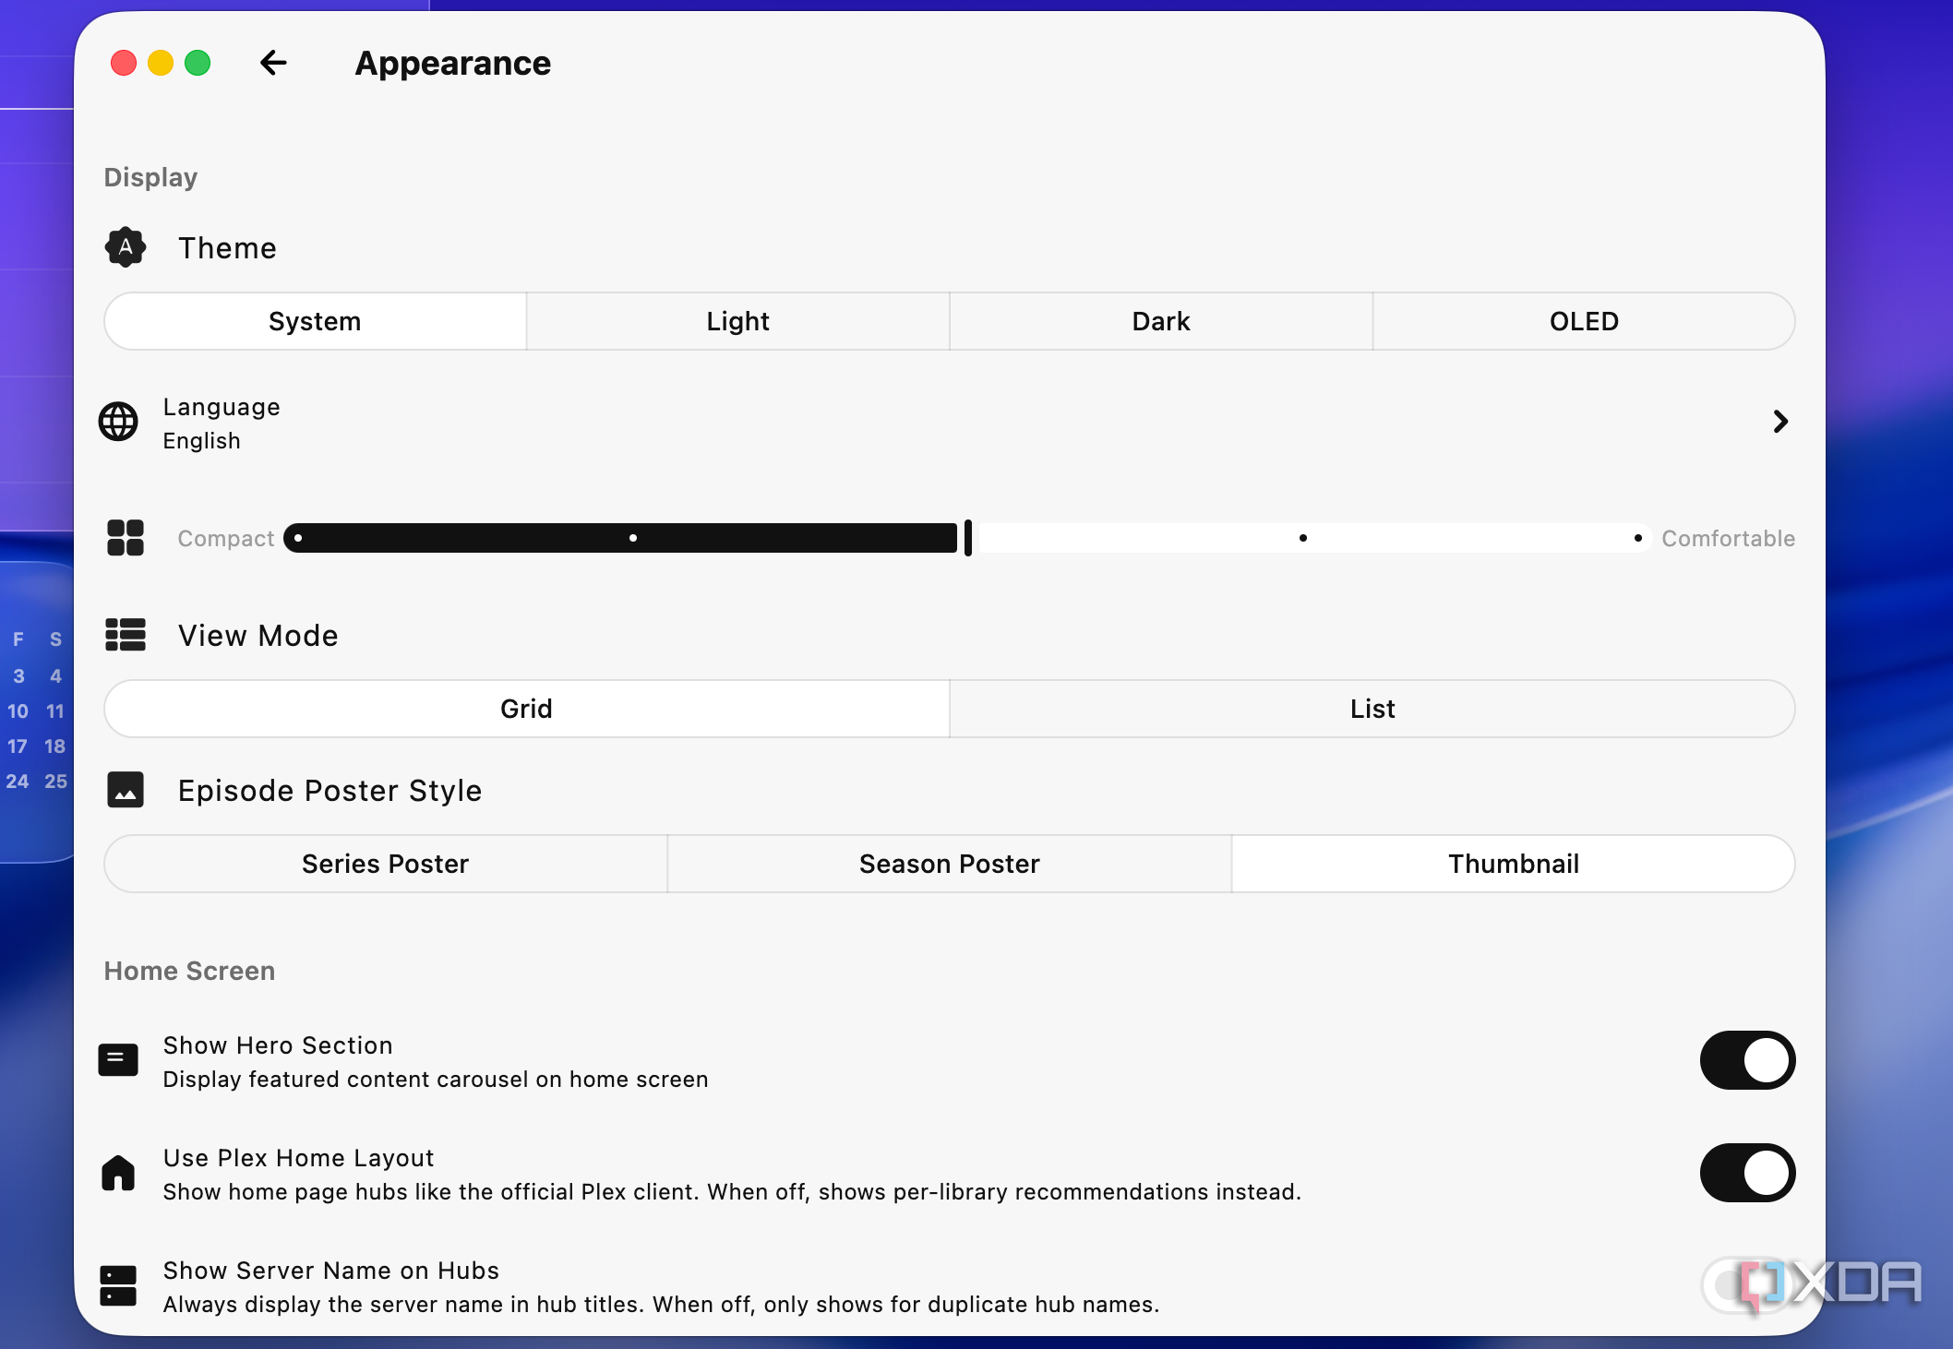1953x1349 pixels.
Task: Toggle Show Server Name on Hubs
Action: 1747,1285
